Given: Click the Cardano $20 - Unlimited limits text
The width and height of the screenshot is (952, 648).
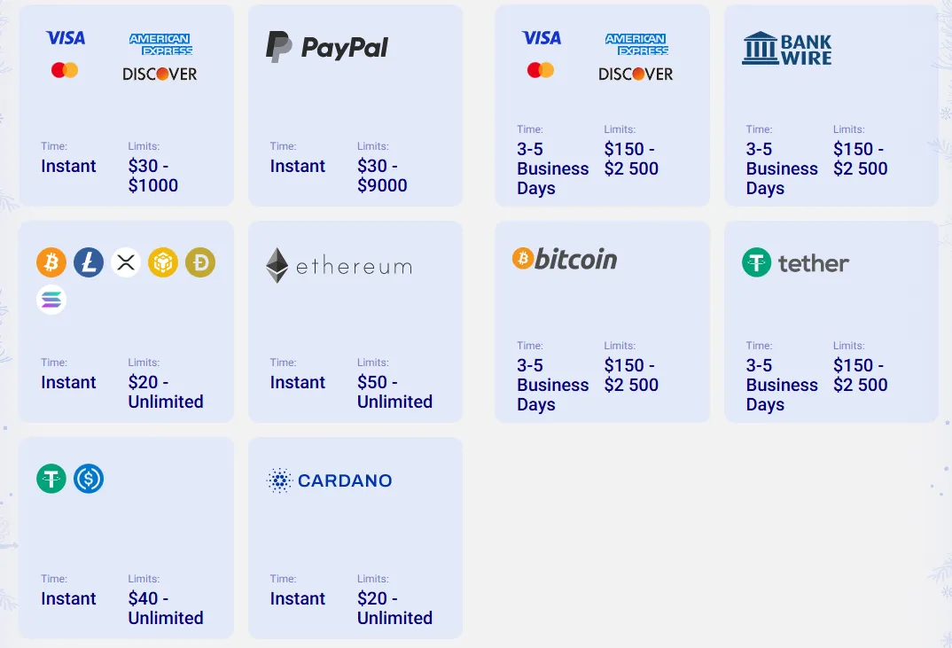Looking at the screenshot, I should 394,608.
